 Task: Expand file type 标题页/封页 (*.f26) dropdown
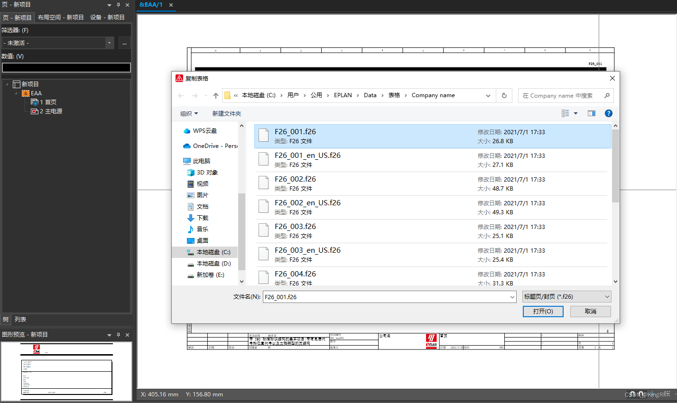(x=566, y=297)
